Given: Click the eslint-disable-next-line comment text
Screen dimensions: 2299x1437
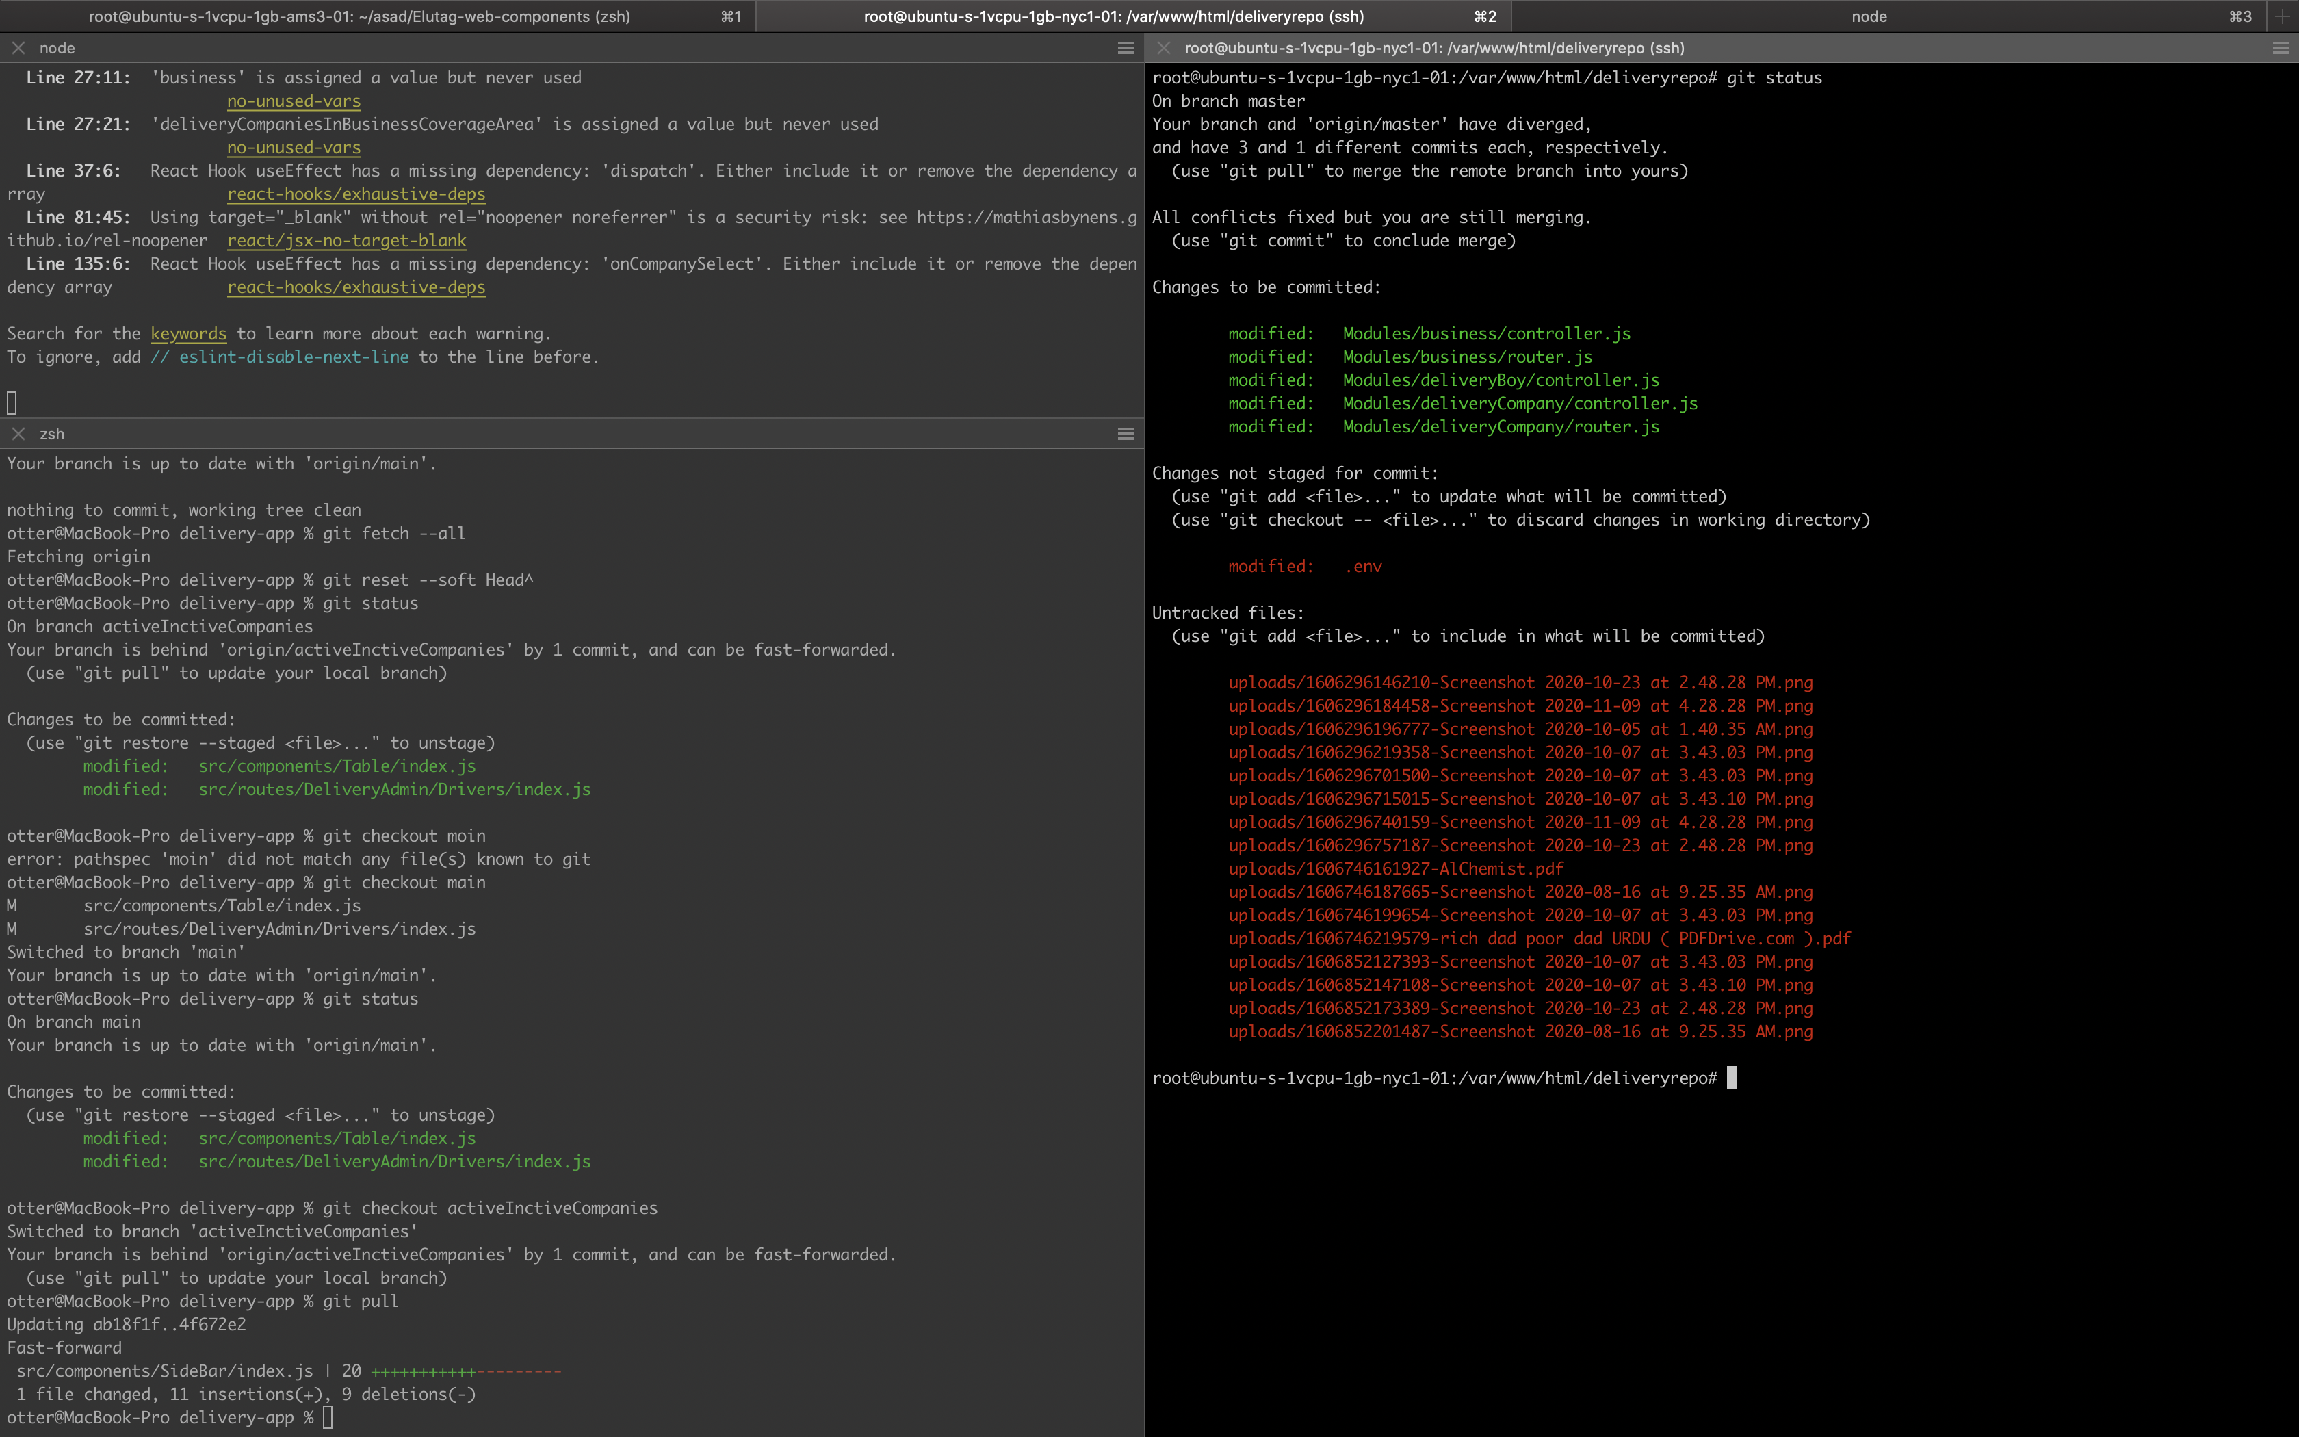Looking at the screenshot, I should [279, 357].
